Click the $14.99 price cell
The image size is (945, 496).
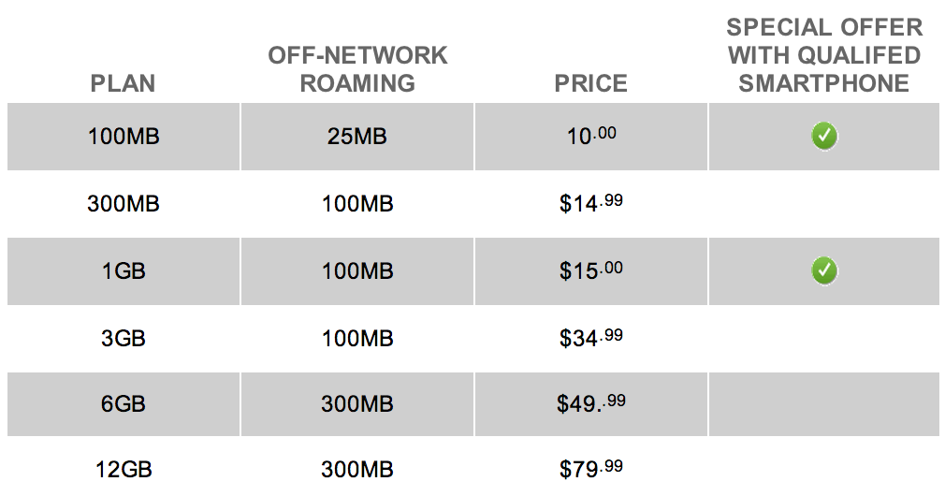point(590,203)
